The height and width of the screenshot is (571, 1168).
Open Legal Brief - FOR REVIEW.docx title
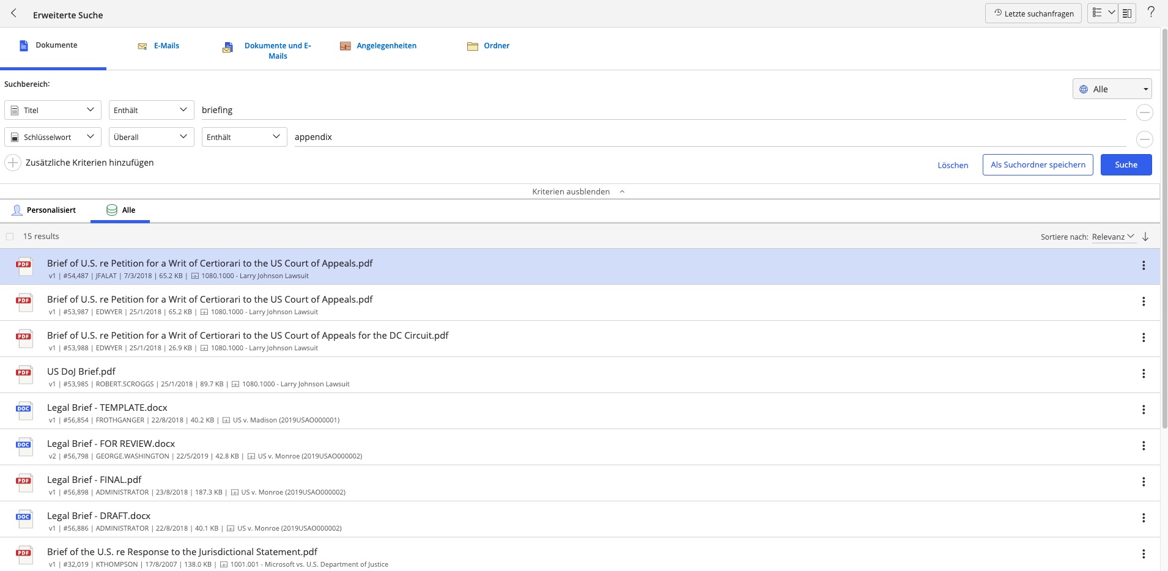pos(111,444)
